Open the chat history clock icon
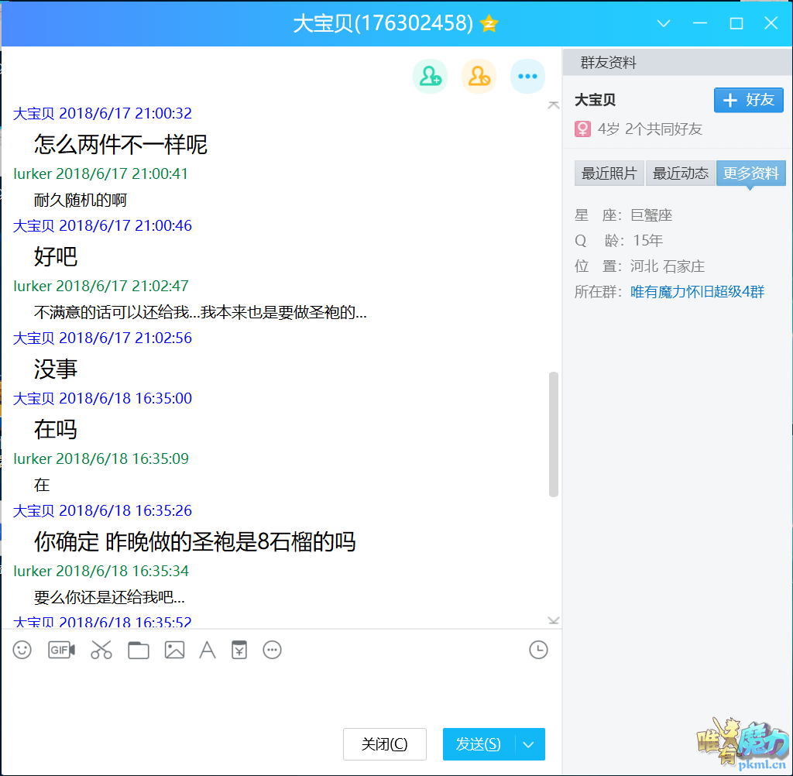Viewport: 793px width, 776px height. (x=538, y=650)
